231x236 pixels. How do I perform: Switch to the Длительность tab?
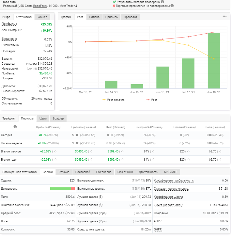pos(148,172)
